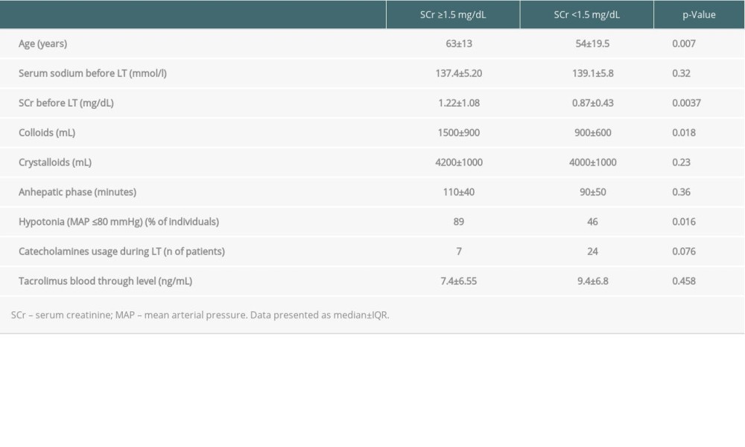The height and width of the screenshot is (447, 745).
Task: Click the p-value '0.36'
Action: tap(682, 192)
